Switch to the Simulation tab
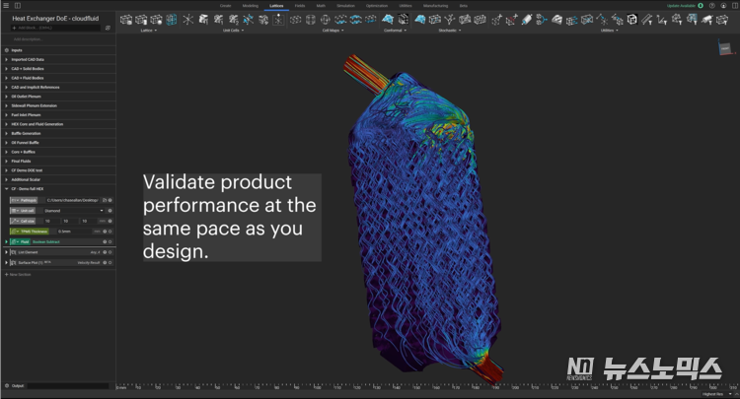Image resolution: width=740 pixels, height=399 pixels. [345, 6]
